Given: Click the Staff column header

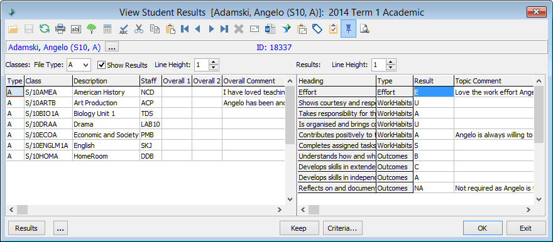Looking at the screenshot, I should pos(151,81).
